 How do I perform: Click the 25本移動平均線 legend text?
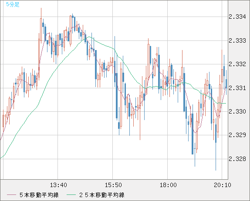102,195
